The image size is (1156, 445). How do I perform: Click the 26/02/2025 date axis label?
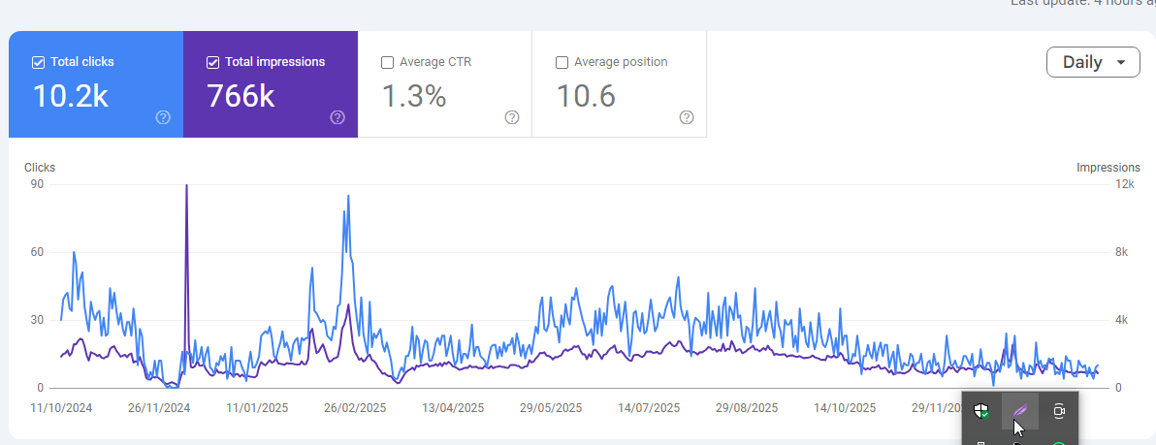pos(355,407)
